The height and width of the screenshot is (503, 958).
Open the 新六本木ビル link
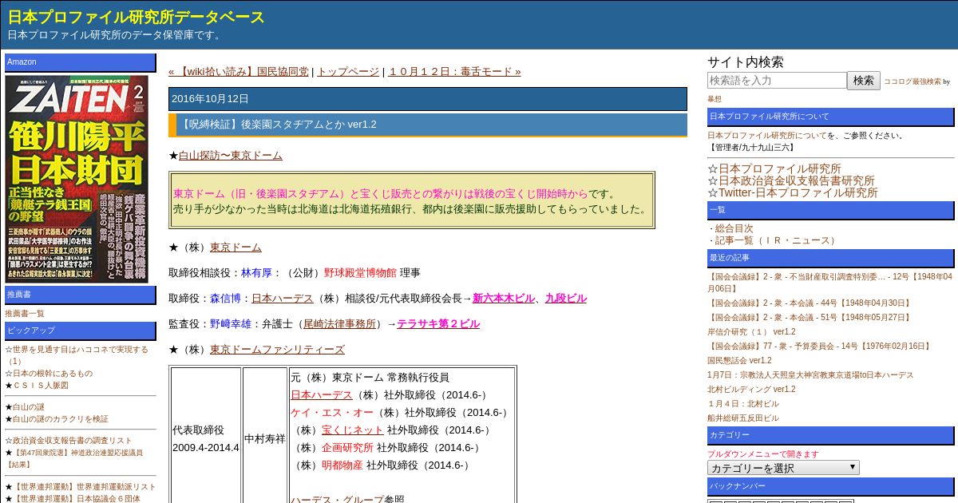tap(504, 298)
